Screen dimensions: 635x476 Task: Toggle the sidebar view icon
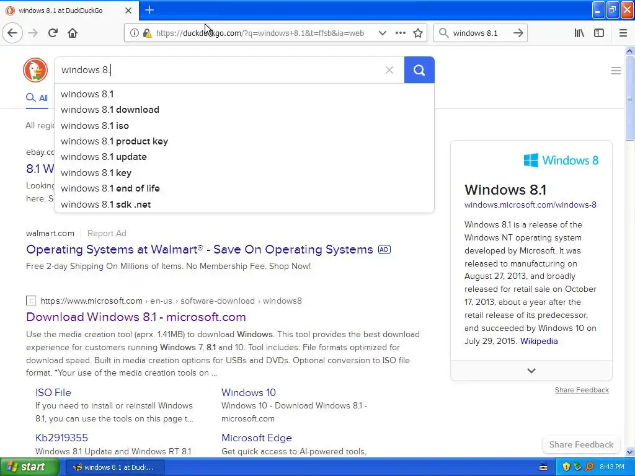(599, 33)
